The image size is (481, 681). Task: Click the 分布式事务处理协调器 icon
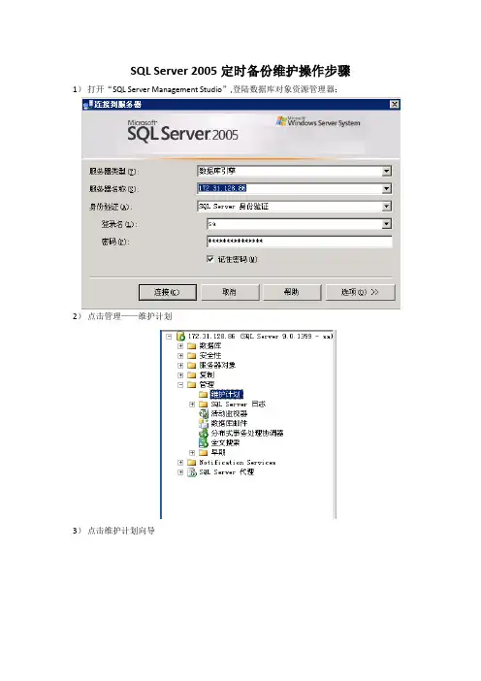[x=204, y=433]
